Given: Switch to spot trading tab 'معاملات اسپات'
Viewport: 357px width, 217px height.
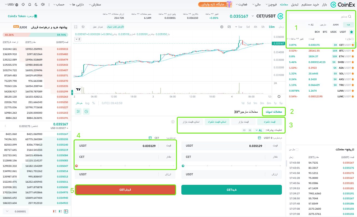Looking at the screenshot, I should [x=273, y=111].
